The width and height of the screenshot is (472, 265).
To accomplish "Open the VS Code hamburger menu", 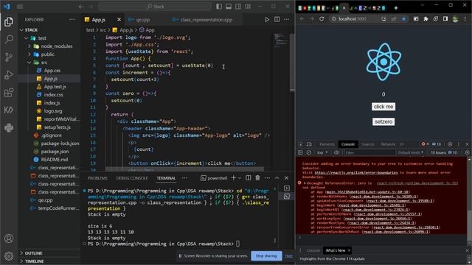I will [20, 7].
